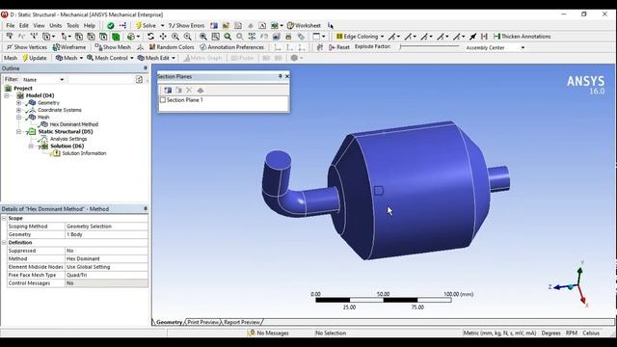Toggle Show Mesh
Viewport: 617px width, 347px height.
point(113,47)
